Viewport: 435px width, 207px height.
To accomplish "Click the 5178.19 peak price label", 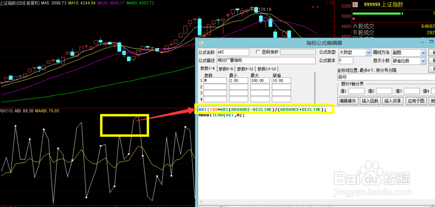I will [264, 10].
